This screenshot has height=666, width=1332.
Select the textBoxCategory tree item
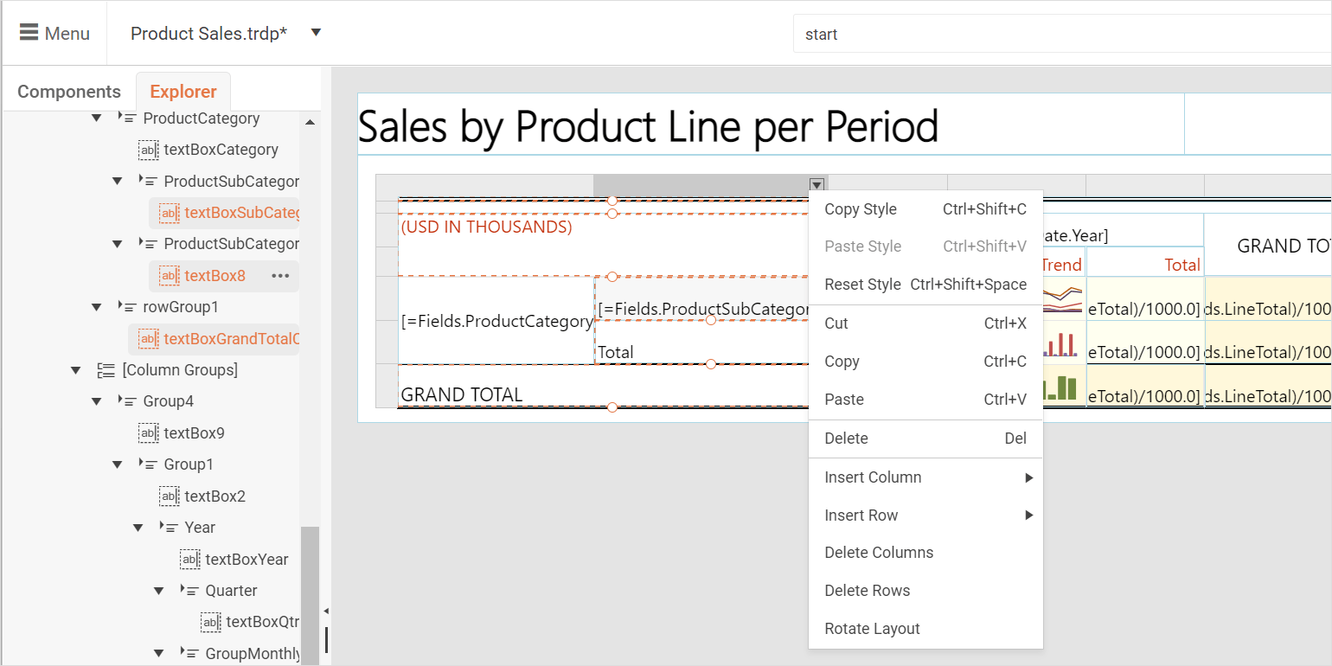(221, 150)
